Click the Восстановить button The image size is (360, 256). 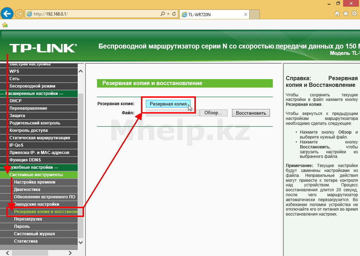251,113
